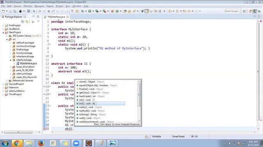263x147 pixels.
Task: Select the constructorsUsage package
Action: pyautogui.click(x=25, y=46)
